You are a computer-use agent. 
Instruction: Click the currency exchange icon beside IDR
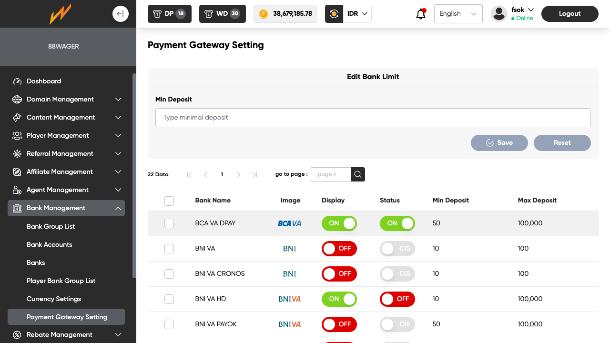point(334,14)
